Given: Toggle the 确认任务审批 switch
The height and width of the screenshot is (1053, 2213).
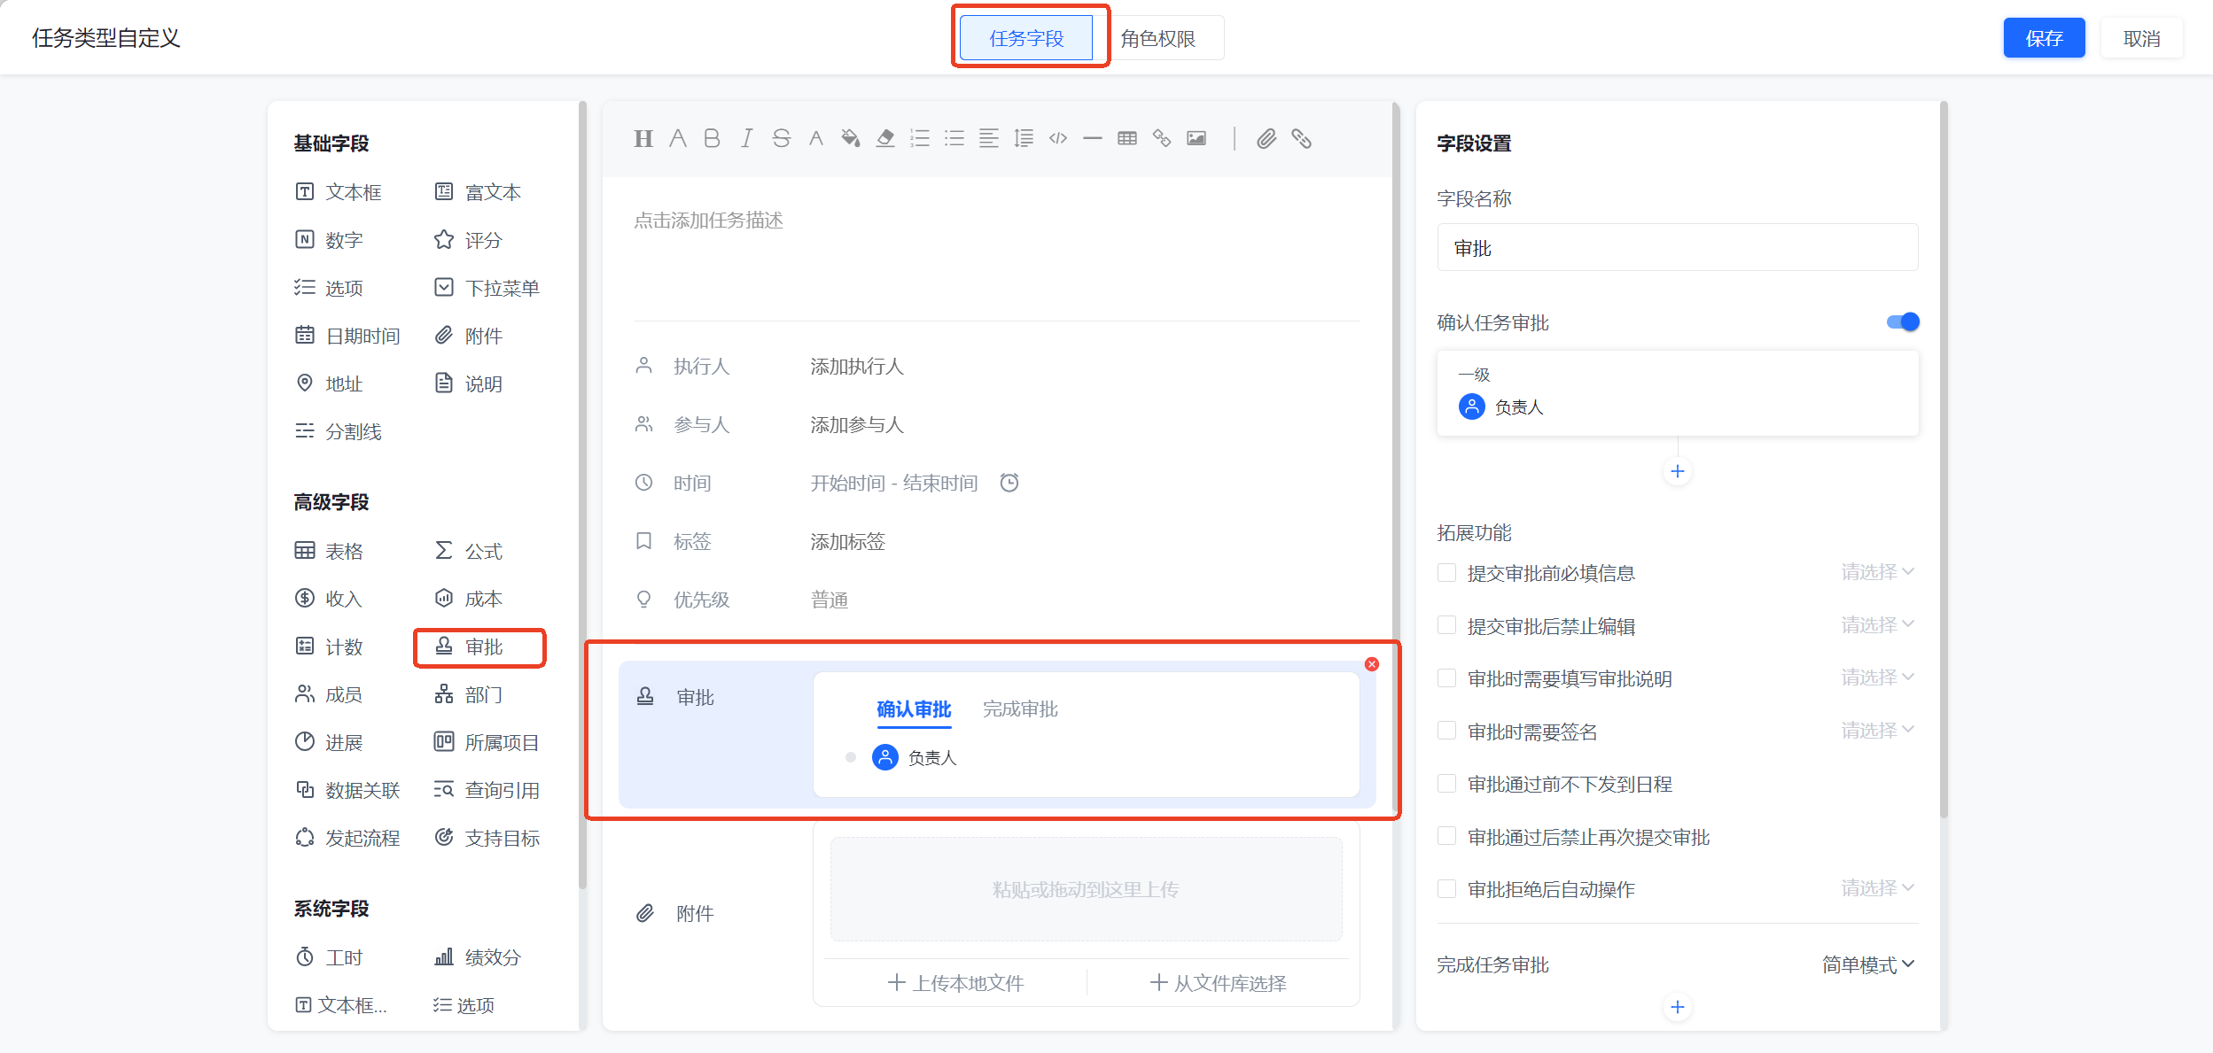Looking at the screenshot, I should pyautogui.click(x=1903, y=322).
